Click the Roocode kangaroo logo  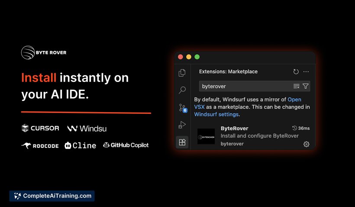40,146
